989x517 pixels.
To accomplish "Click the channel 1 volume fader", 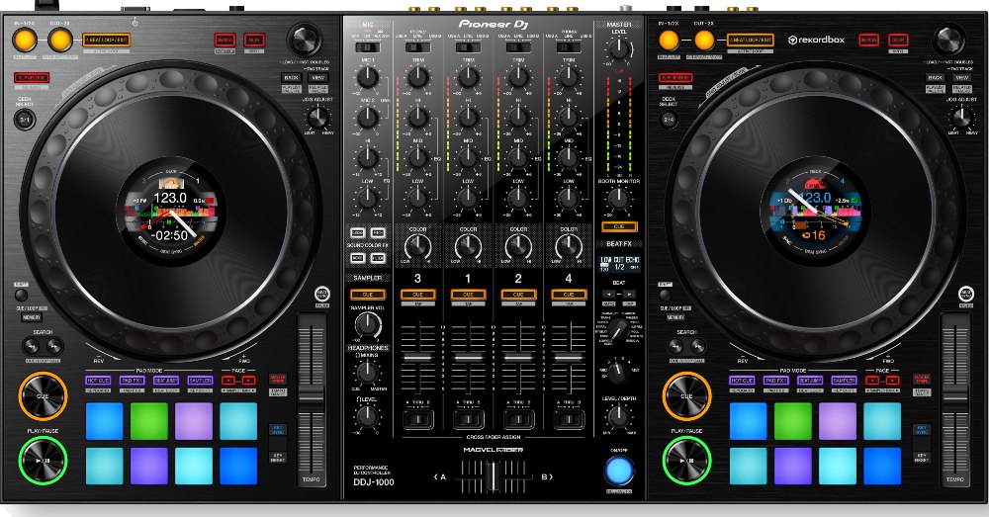I will (x=468, y=358).
